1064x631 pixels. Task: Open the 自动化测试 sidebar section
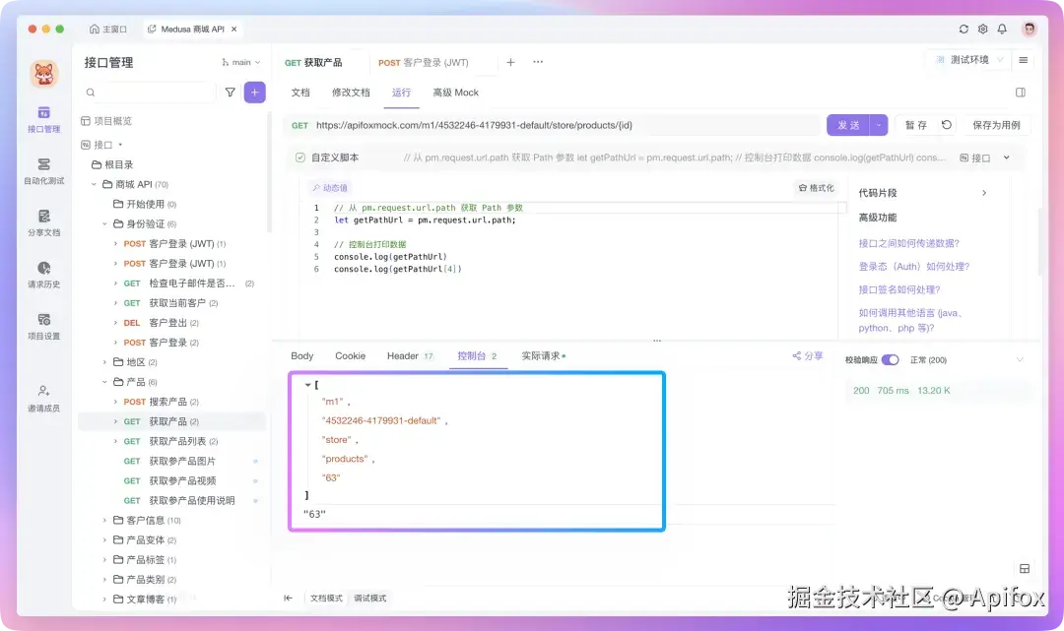tap(44, 171)
